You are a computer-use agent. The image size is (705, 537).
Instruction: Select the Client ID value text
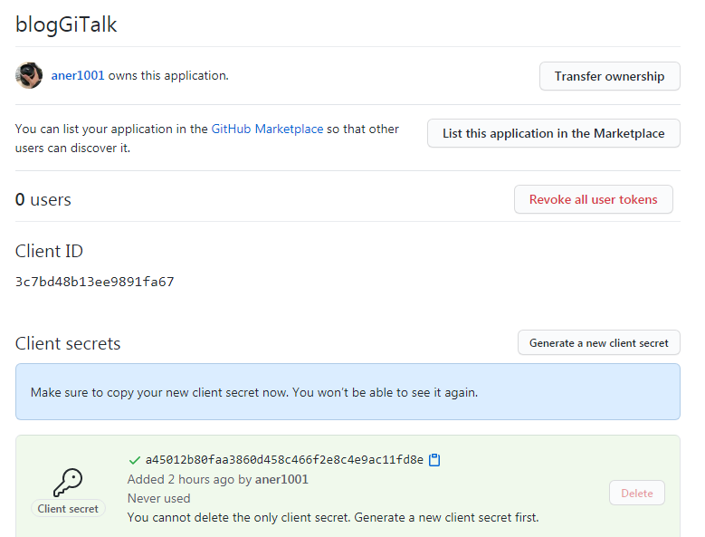pyautogui.click(x=95, y=282)
